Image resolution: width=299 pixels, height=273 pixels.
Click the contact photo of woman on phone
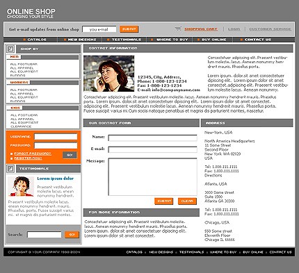click(109, 74)
